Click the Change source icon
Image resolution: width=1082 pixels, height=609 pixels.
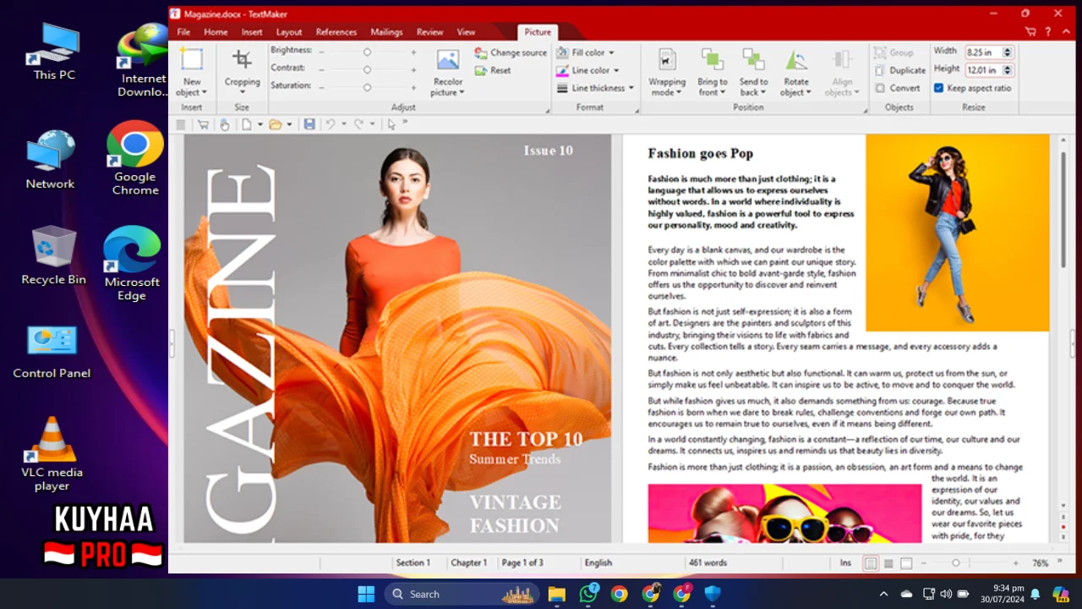(481, 52)
